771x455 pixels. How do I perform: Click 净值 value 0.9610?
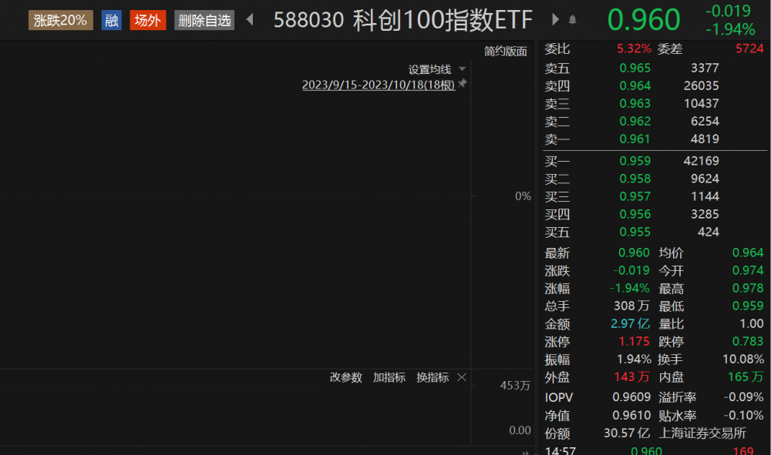[x=631, y=415]
